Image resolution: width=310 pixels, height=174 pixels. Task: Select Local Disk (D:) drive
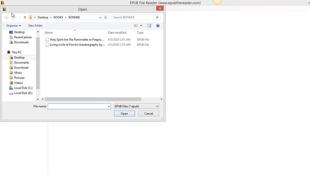click(23, 93)
